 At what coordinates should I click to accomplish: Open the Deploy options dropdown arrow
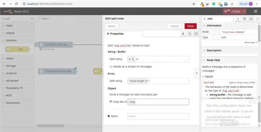(244, 11)
